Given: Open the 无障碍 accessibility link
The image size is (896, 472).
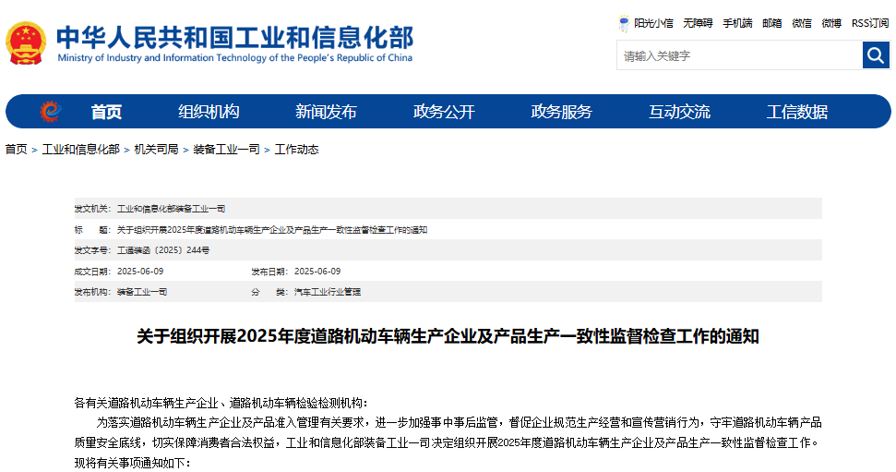Looking at the screenshot, I should click(698, 23).
